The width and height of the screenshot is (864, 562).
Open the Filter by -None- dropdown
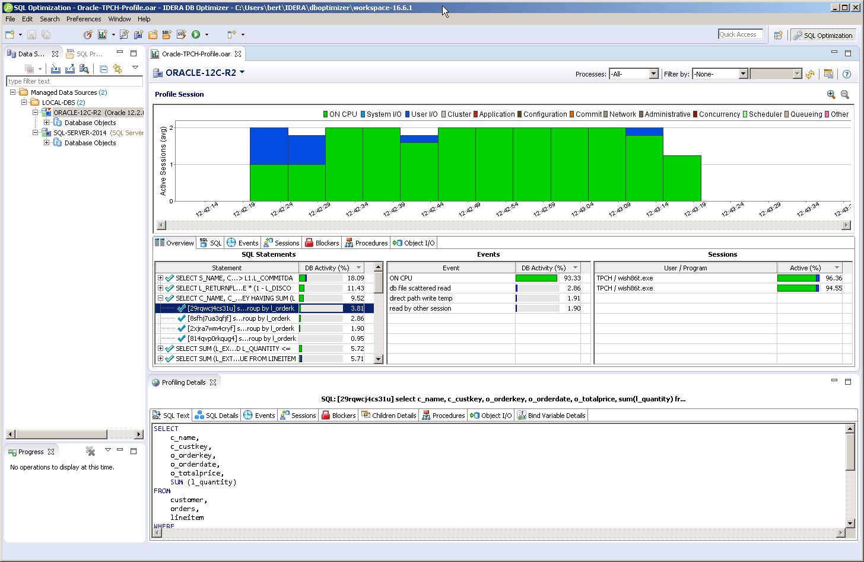click(x=720, y=74)
